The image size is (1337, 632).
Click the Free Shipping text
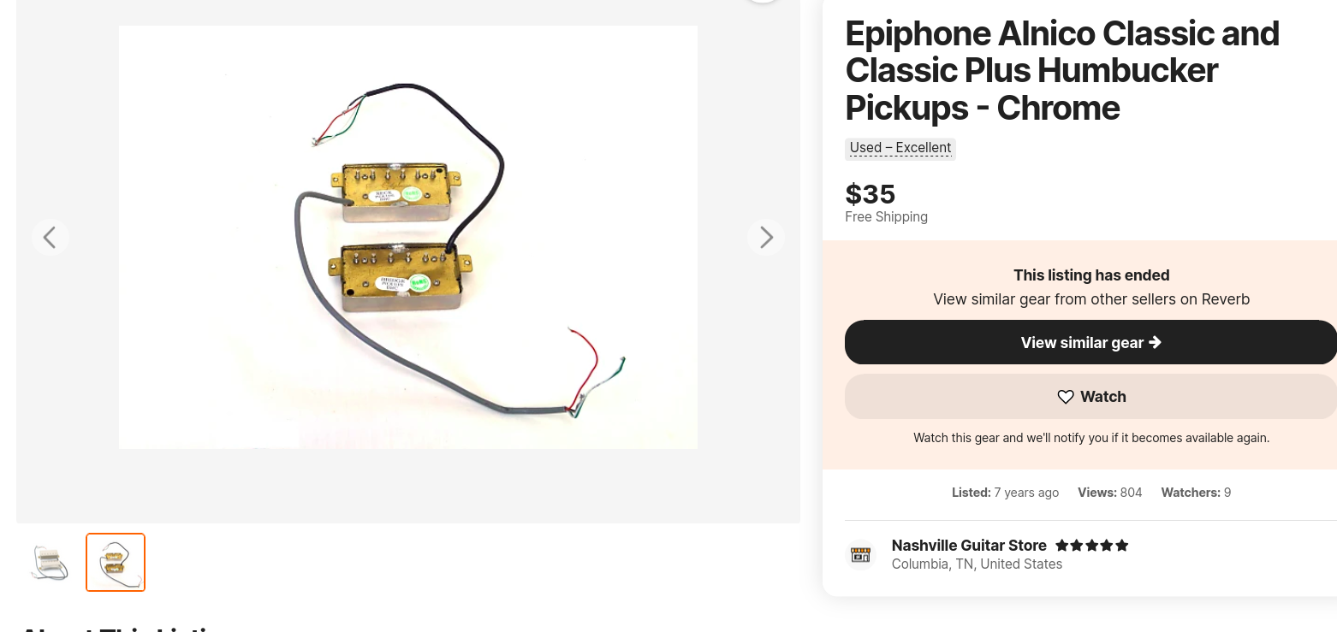click(886, 217)
